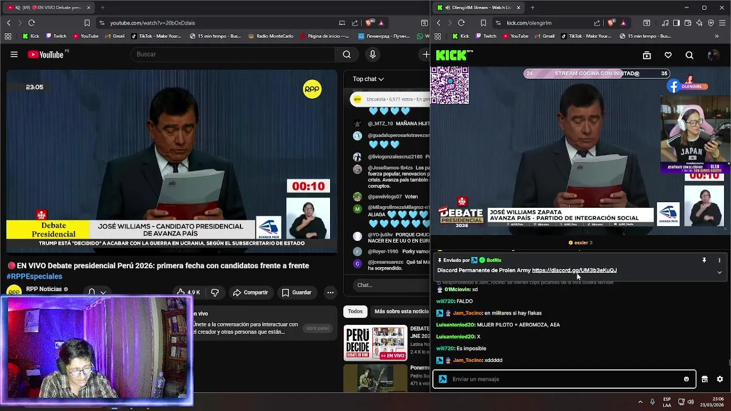The image size is (731, 411).
Task: Click the taskbar microphone icon
Action: 652,402
